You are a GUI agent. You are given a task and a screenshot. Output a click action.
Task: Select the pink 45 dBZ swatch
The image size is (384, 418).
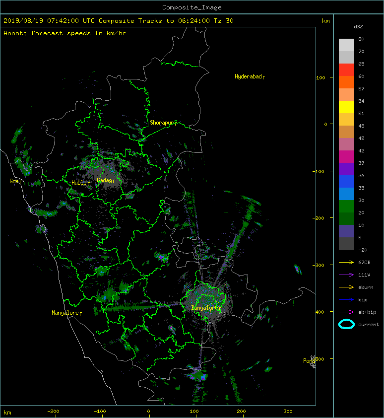click(x=346, y=144)
